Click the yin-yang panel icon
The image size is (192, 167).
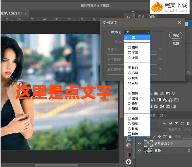[x=128, y=145]
